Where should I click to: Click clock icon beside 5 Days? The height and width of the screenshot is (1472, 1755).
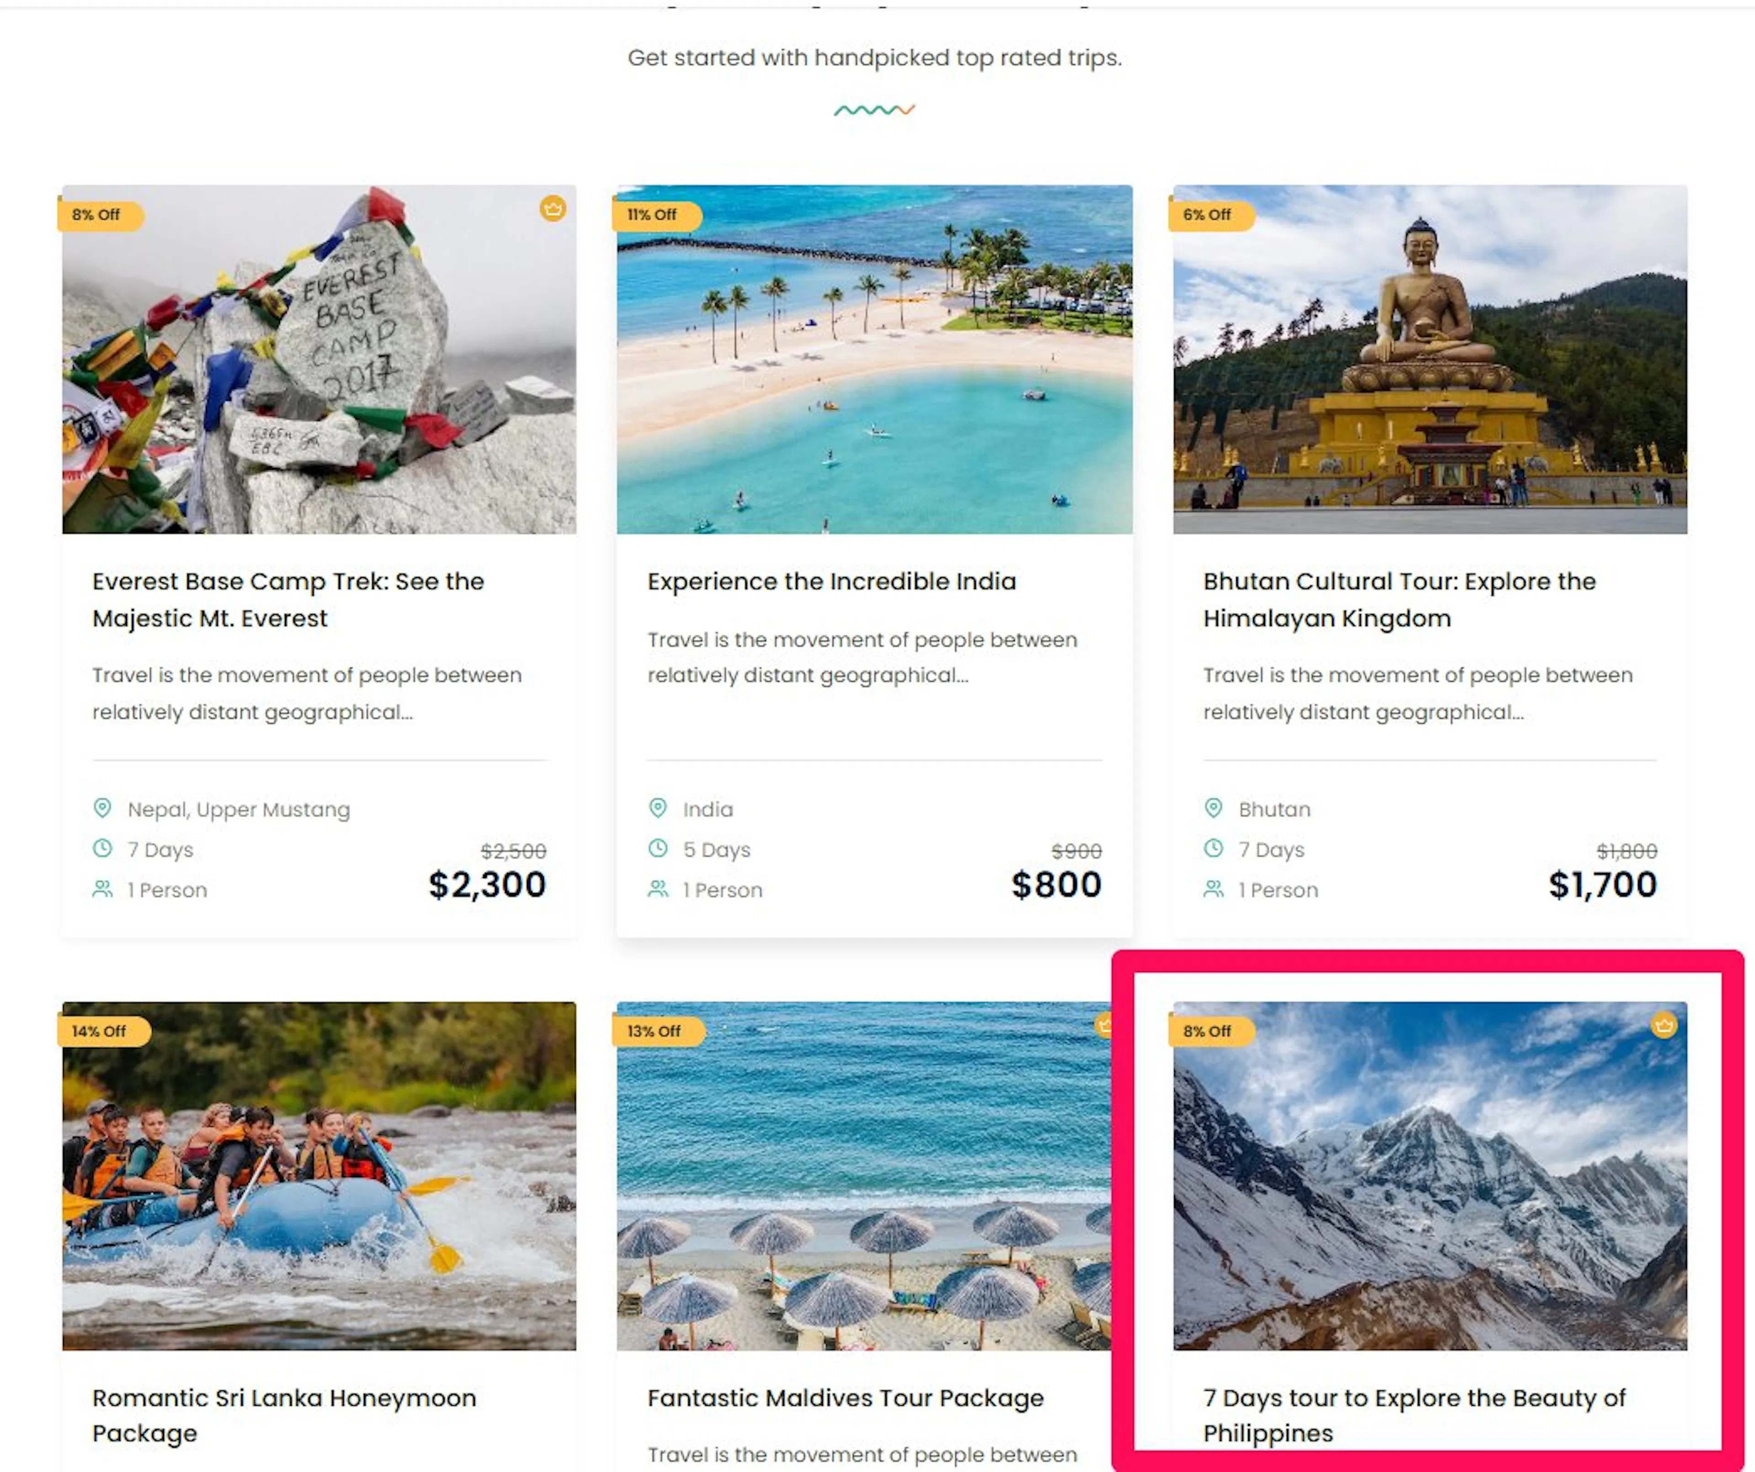point(658,848)
